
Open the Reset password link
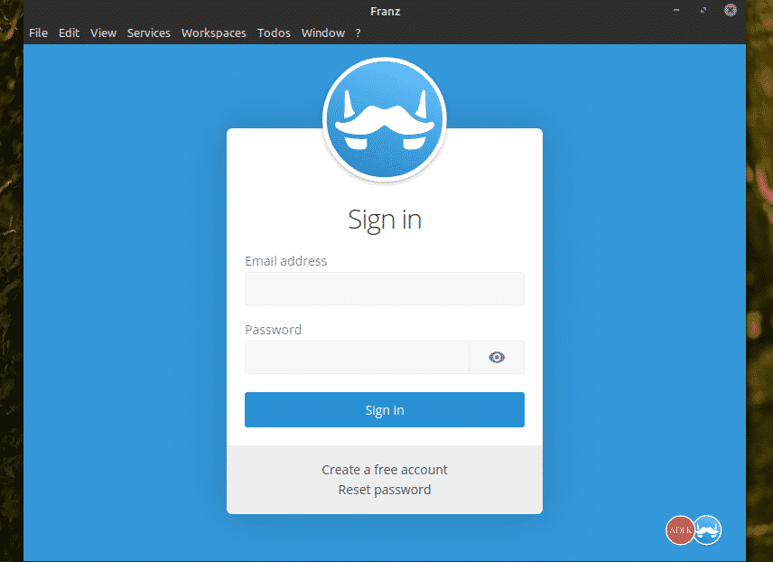[x=385, y=490]
